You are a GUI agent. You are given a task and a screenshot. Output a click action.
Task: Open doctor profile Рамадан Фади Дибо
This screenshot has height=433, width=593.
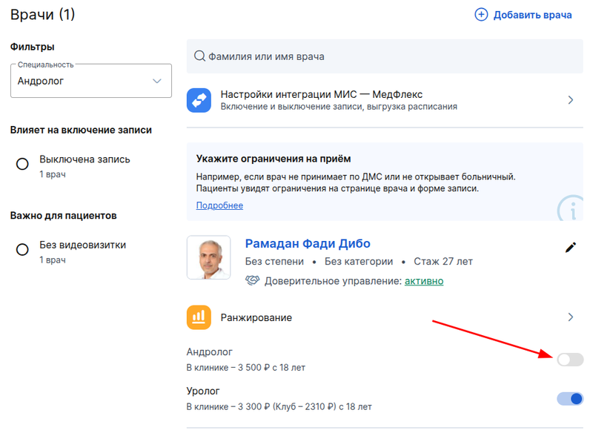(x=308, y=244)
